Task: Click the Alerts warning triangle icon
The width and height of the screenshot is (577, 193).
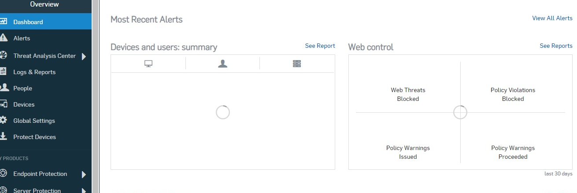Action: (x=4, y=38)
